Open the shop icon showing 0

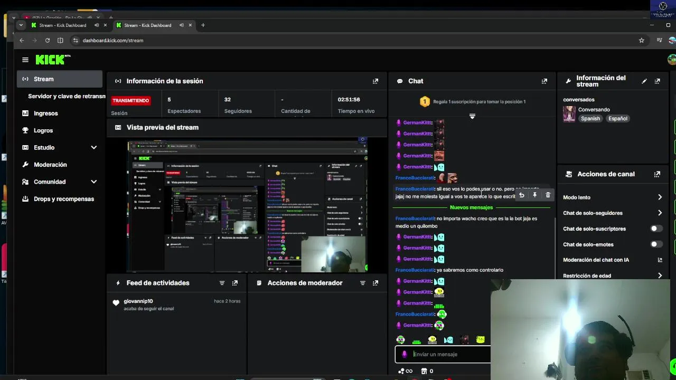pos(427,371)
